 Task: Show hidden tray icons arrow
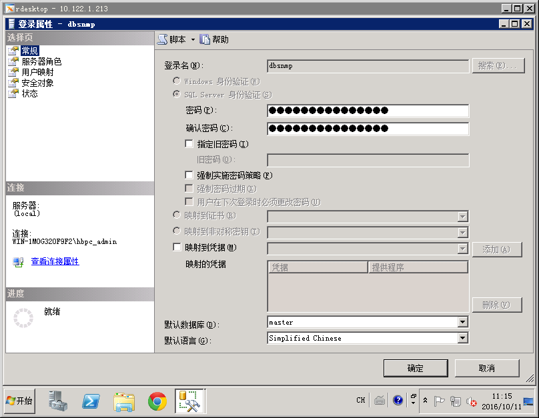tap(425, 400)
